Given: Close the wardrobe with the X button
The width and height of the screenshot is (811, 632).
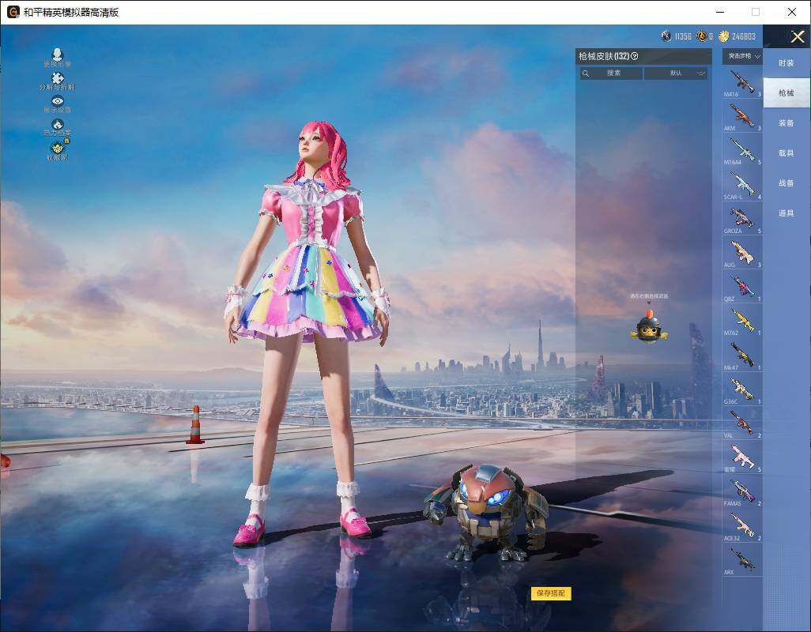Looking at the screenshot, I should [798, 36].
